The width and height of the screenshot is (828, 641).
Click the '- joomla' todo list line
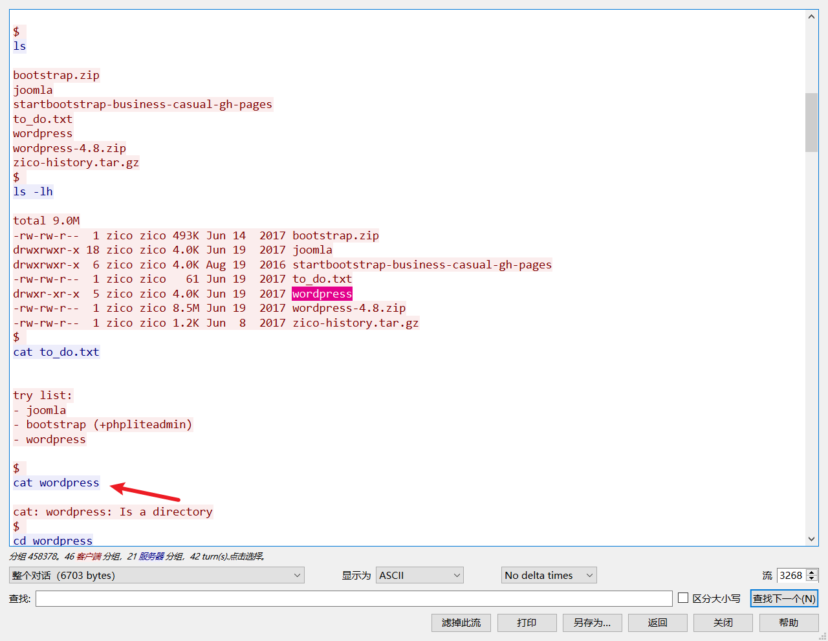click(x=39, y=410)
